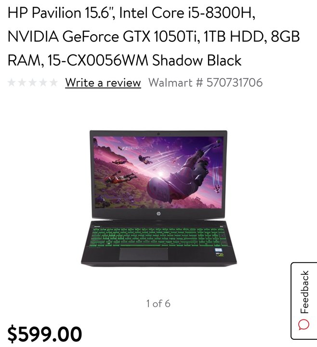317x347 pixels.
Task: Click the webcam at top of laptop
Action: [x=158, y=134]
